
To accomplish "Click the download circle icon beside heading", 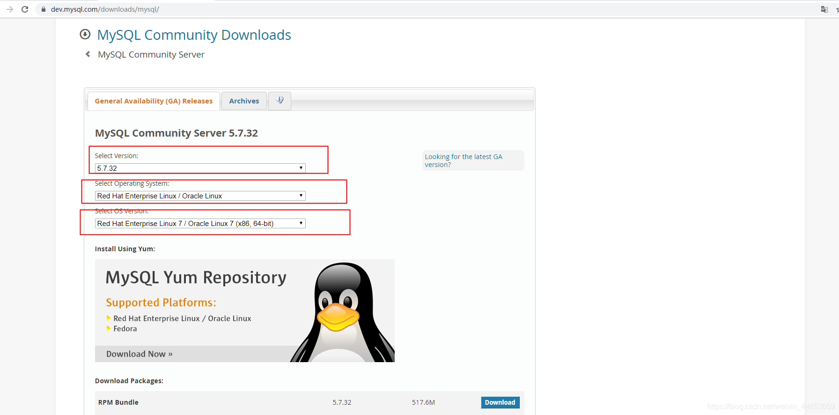I will click(x=85, y=34).
